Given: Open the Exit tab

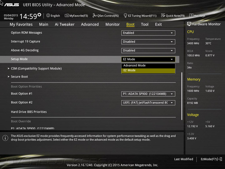Looking at the screenshot, I should [x=158, y=24].
